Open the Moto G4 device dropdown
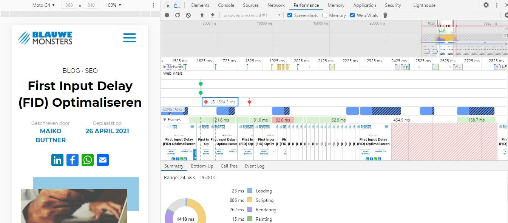The height and width of the screenshot is (223, 508). 43,5
